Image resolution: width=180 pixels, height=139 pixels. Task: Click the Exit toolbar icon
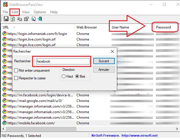(40, 19)
